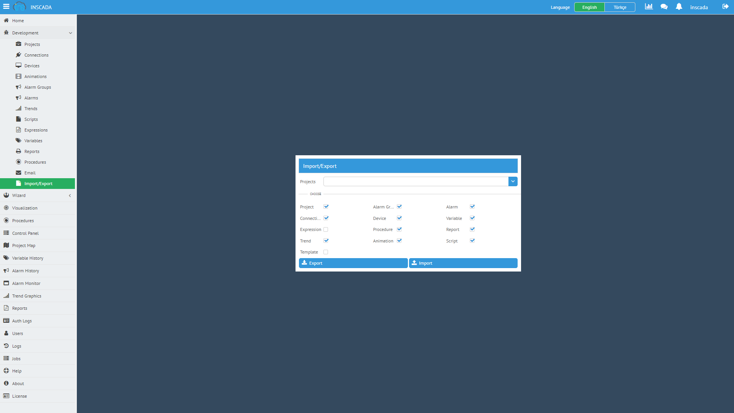Click the About info icon
Screen dimensions: 734x413
pyautogui.click(x=6, y=383)
